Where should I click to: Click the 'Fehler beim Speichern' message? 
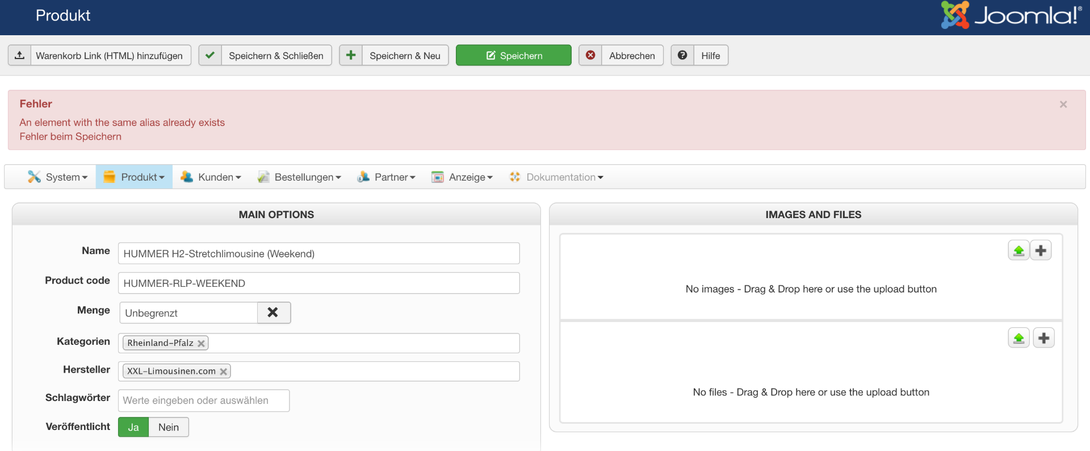coord(70,137)
